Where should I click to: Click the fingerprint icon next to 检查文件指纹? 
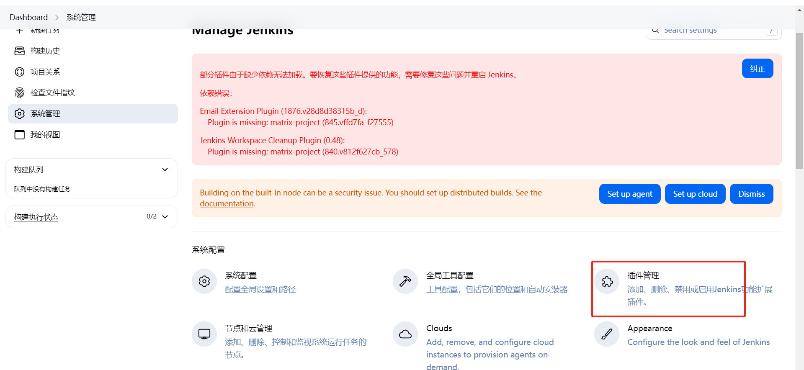20,93
